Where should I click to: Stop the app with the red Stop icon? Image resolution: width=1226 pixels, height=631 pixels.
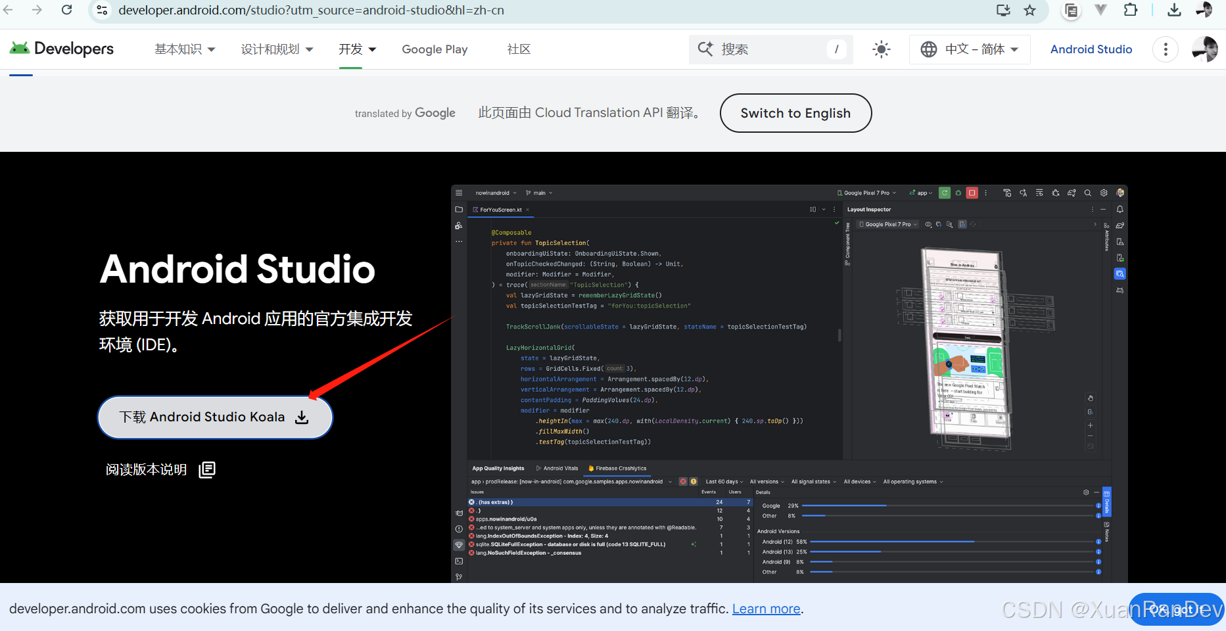[x=972, y=193]
